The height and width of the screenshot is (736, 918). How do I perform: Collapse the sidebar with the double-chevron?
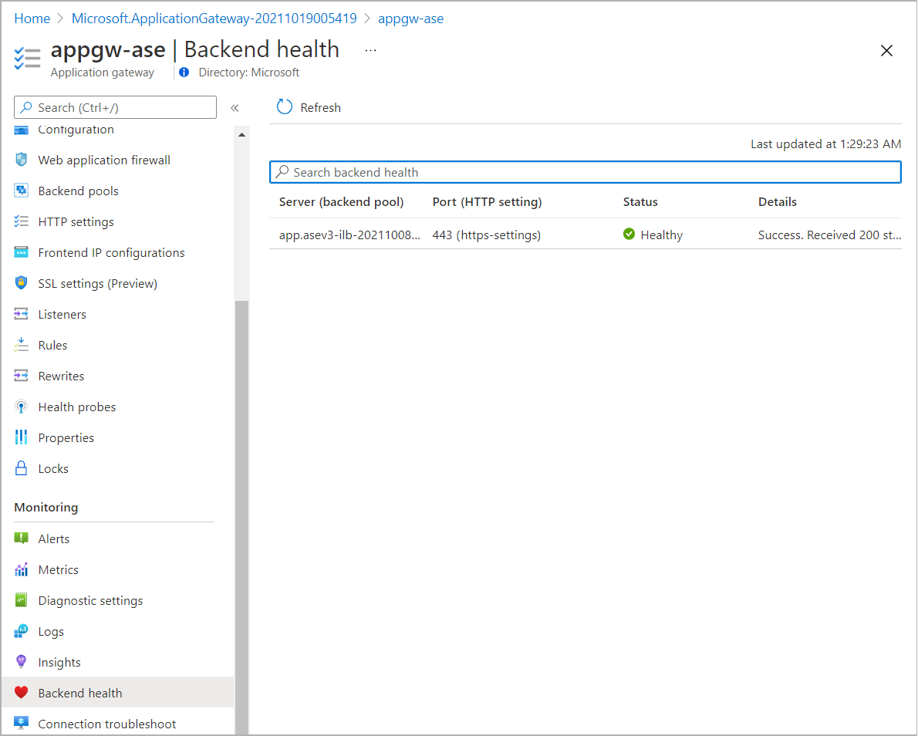235,107
